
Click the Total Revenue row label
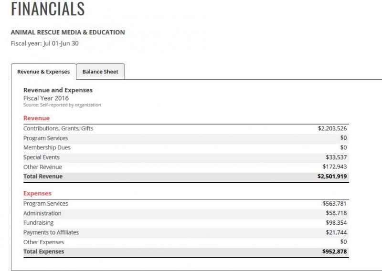click(x=43, y=176)
